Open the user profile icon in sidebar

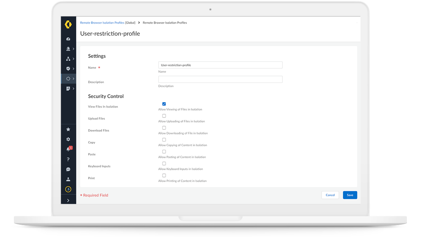[68, 179]
